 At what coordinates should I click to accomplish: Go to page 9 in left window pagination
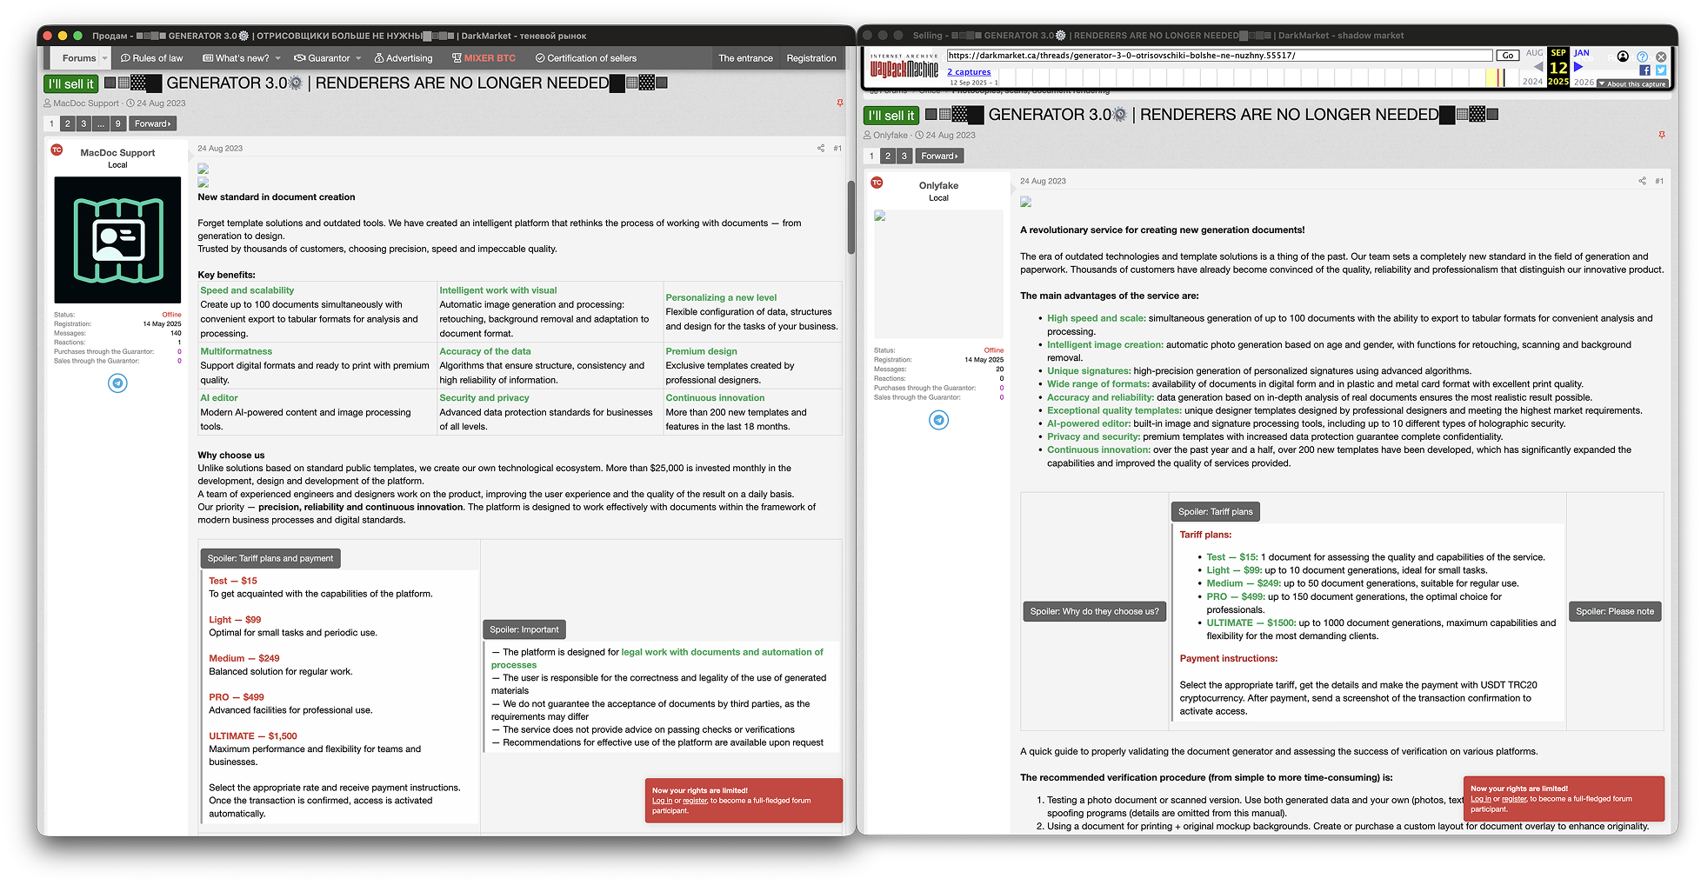[x=118, y=123]
